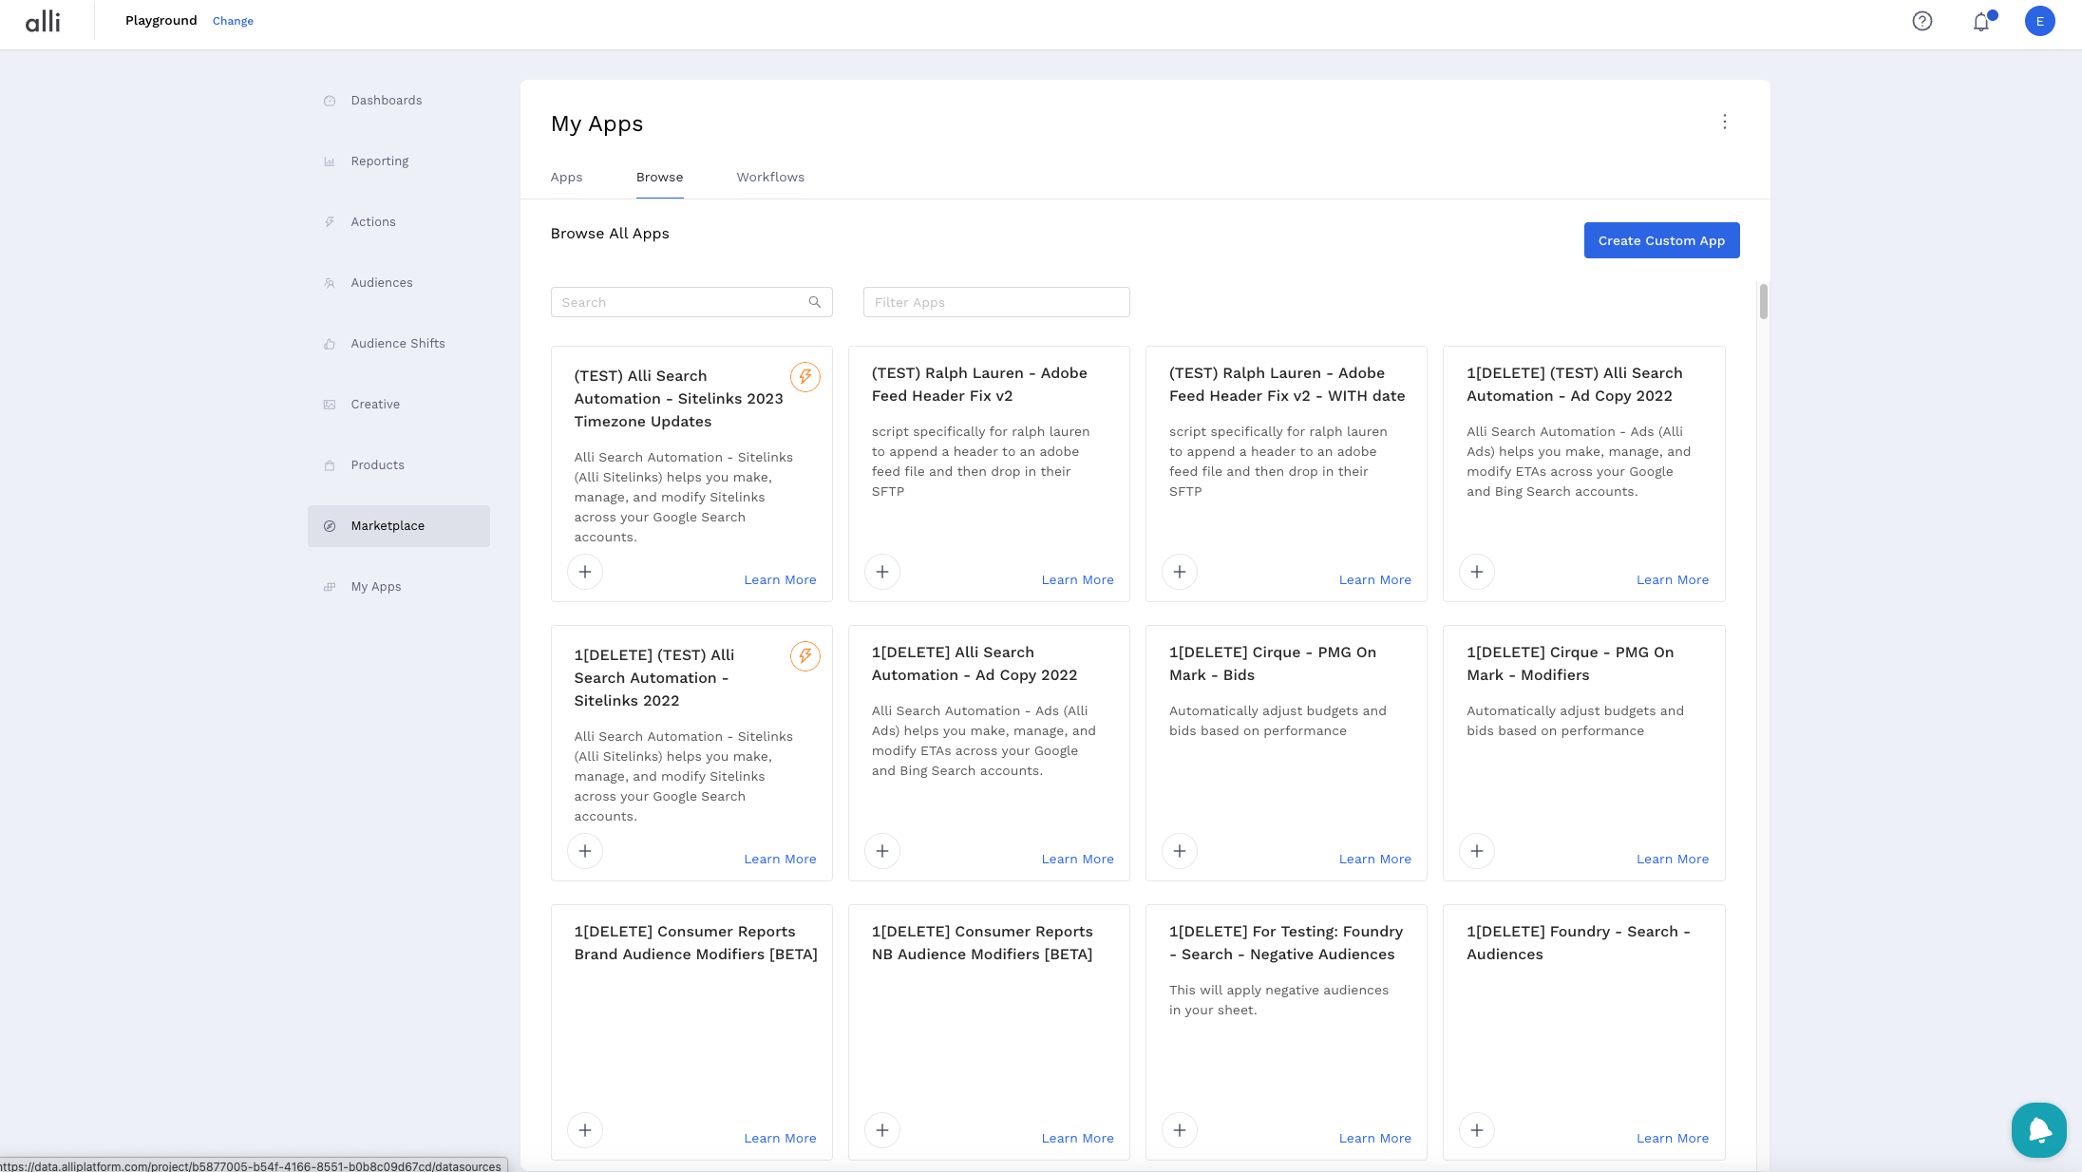Learn More on Cirque Modifiers card
2082x1172 pixels.
point(1672,859)
